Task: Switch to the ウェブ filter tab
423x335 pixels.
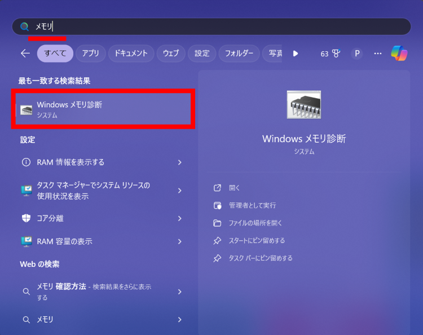Action: coord(171,54)
